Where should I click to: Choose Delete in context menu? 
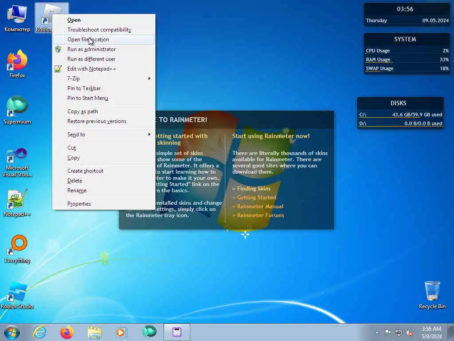coord(104,181)
